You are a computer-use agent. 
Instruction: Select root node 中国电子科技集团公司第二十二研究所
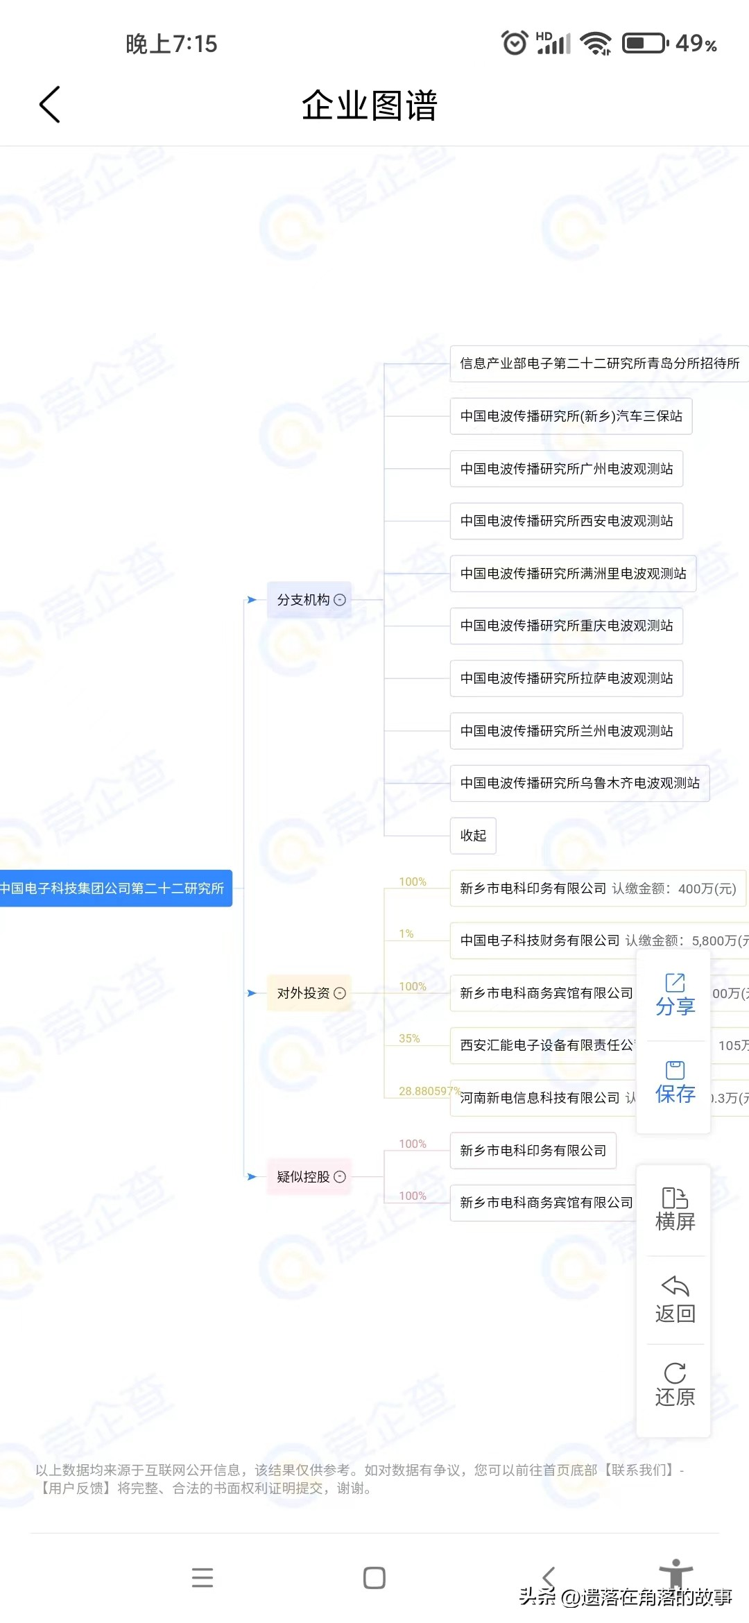tap(116, 888)
